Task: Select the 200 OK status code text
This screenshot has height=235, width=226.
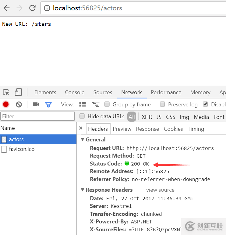Action: point(140,164)
